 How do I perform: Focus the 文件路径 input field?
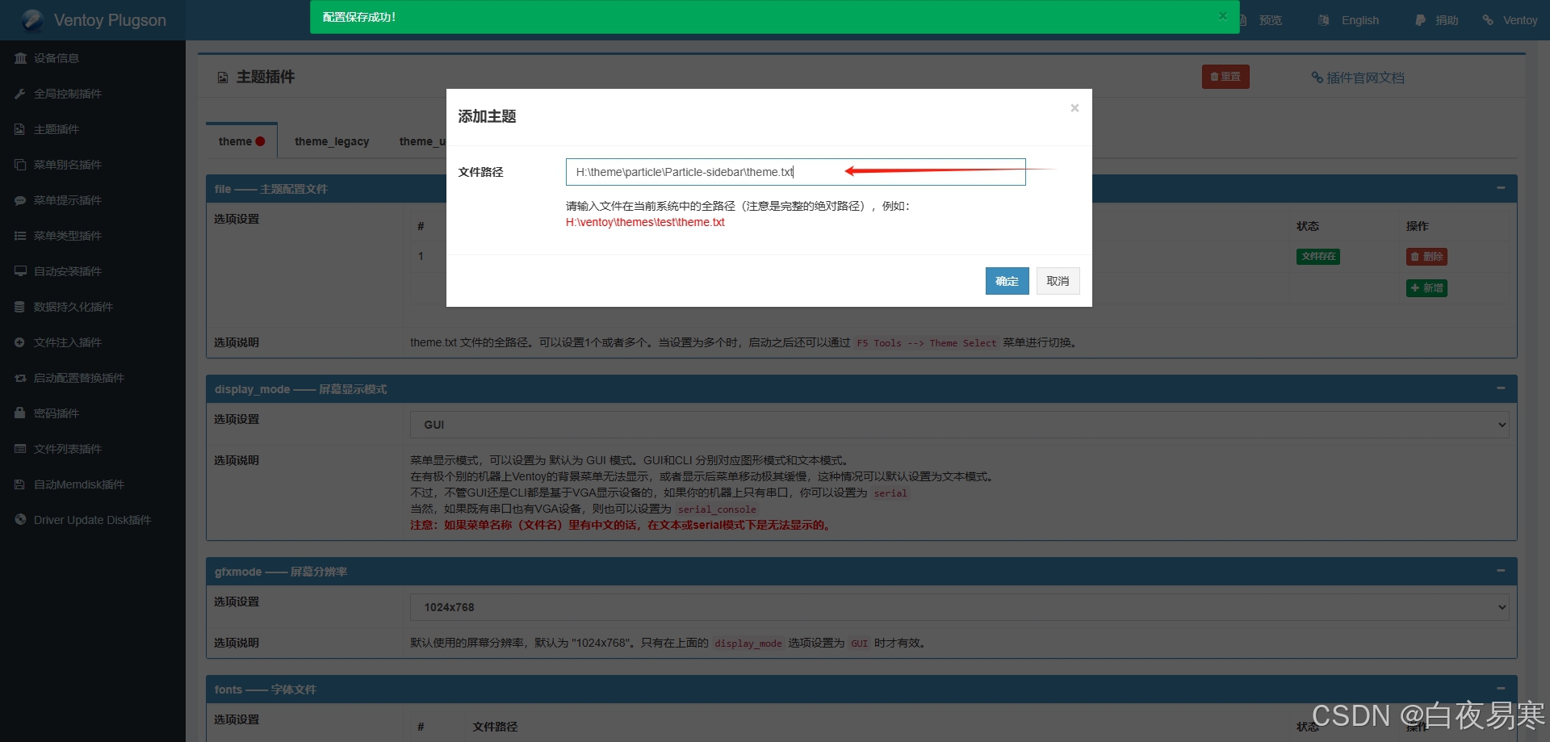click(796, 172)
